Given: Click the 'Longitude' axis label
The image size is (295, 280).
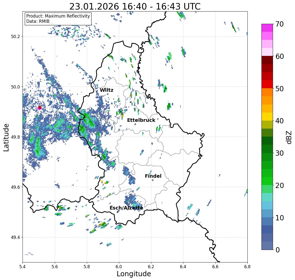Looking at the screenshot, I should 134,274.
